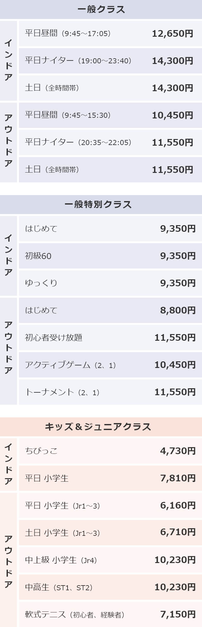Select the 初心者受け放題 row
Viewport: 202px width, 627px height.
click(110, 337)
